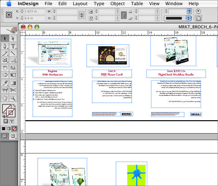Viewport: 218px width, 186px height.
Task: Click the reference point locator grid
Action: pos(9,15)
